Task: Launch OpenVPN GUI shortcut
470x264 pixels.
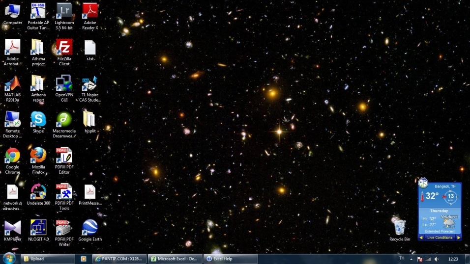Action: coord(64,89)
